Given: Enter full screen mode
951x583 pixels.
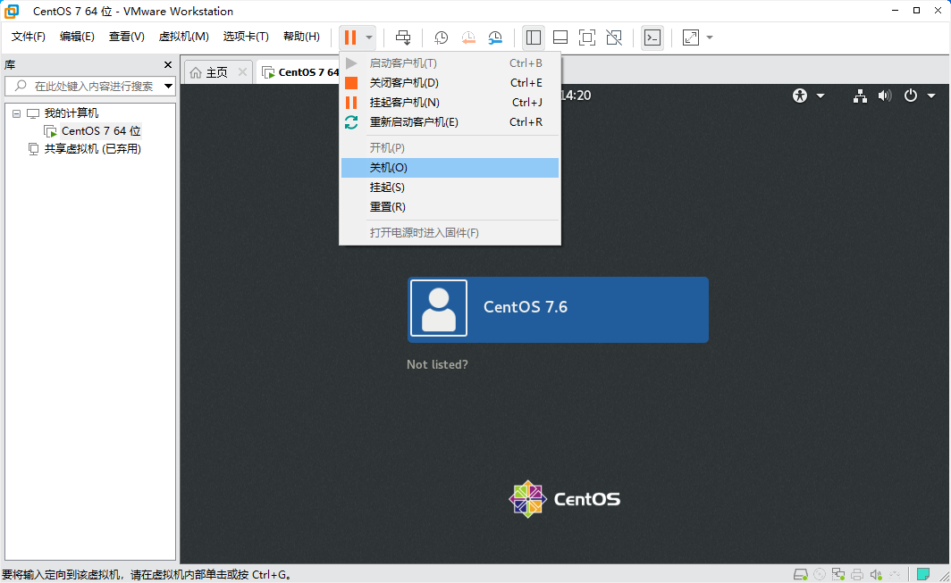Looking at the screenshot, I should pyautogui.click(x=586, y=37).
